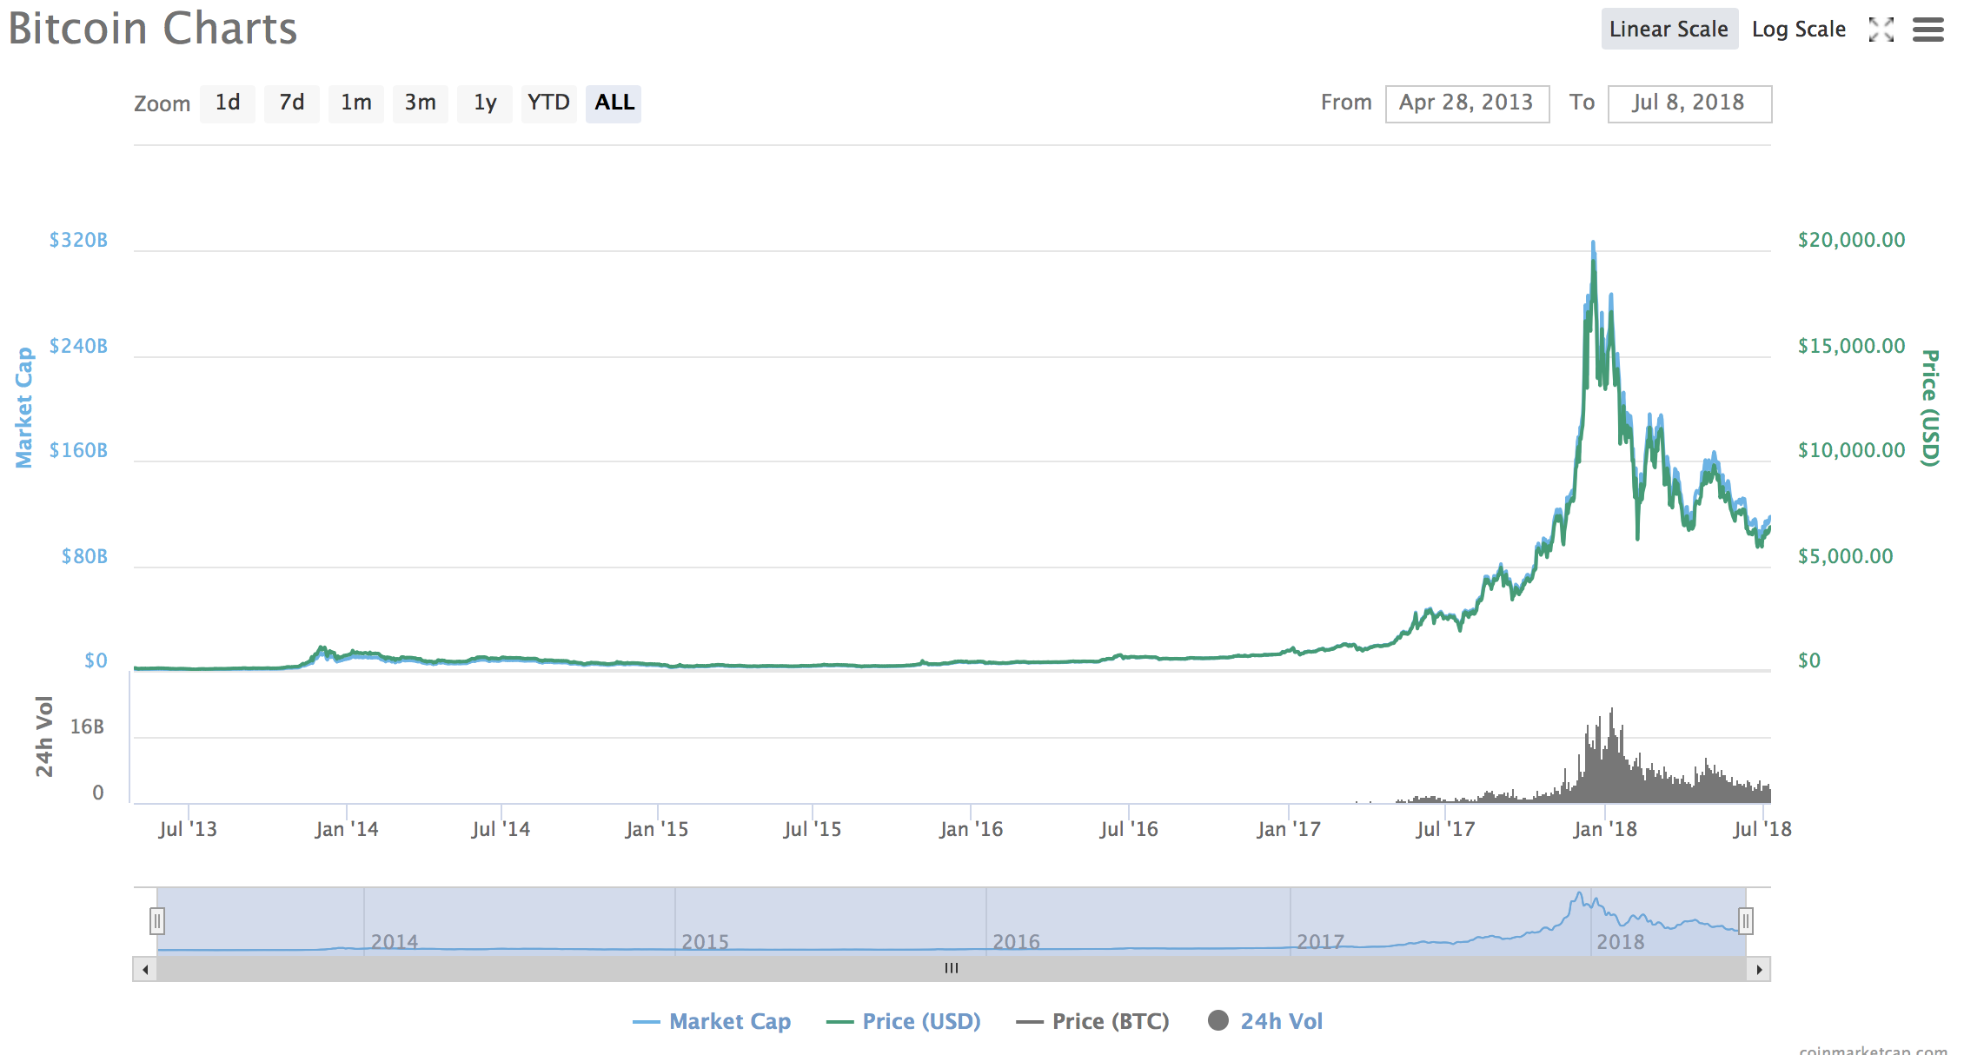
Task: Toggle the Price (USD) series legend
Action: coord(904,1021)
